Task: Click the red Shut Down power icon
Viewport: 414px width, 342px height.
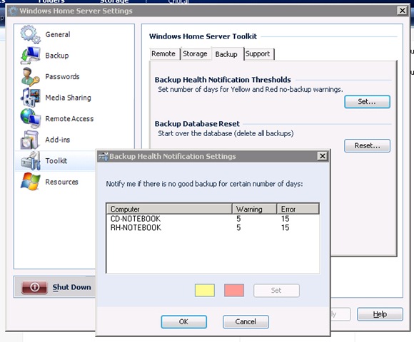Action: coord(34,287)
